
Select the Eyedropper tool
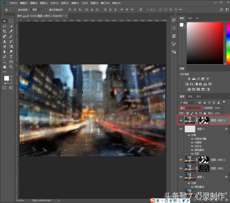click(x=11, y=31)
